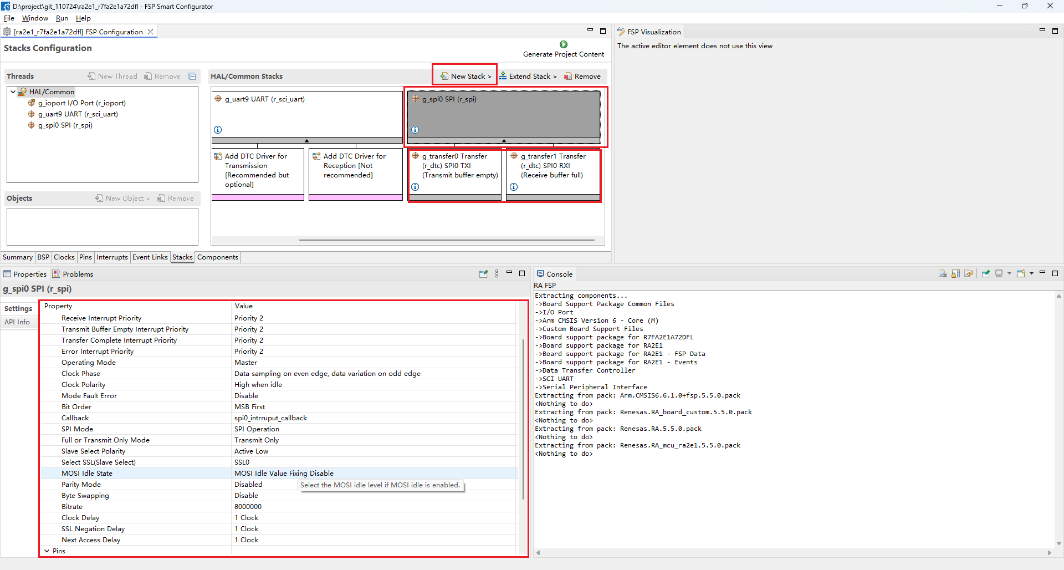Collapse all threads icon in Threads header
1064x570 pixels.
192,77
